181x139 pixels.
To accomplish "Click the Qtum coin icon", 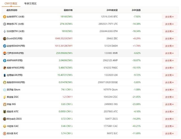I will (x=5, y=90).
